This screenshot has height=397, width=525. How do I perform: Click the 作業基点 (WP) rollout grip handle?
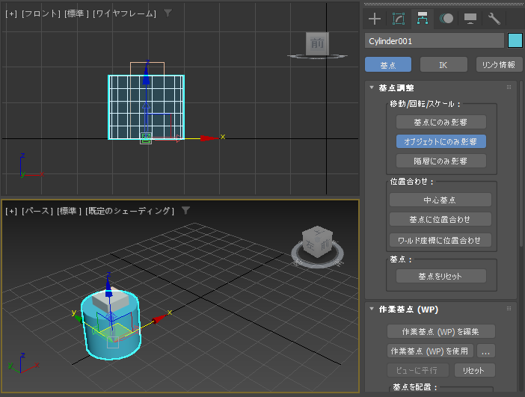(509, 309)
